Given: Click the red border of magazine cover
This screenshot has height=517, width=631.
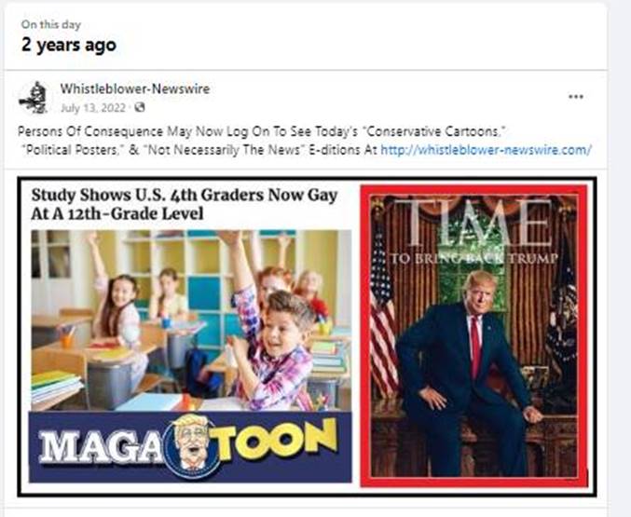Looking at the screenshot, I should click(x=364, y=336).
